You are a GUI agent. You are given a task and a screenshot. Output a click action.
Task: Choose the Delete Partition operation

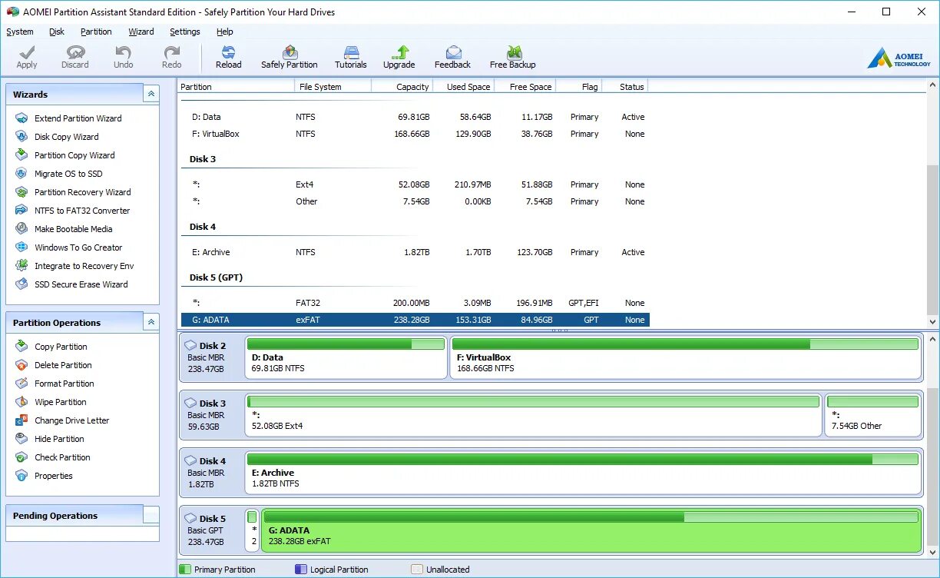[x=63, y=365]
